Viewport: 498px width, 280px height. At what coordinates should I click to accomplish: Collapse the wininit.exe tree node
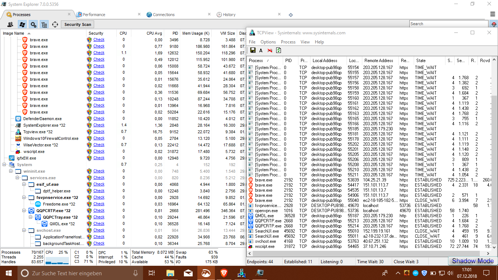click(11, 171)
